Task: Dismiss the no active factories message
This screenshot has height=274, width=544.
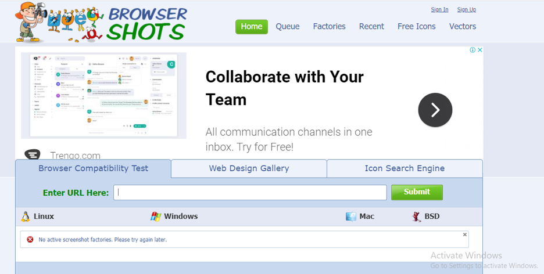Action: (x=464, y=235)
